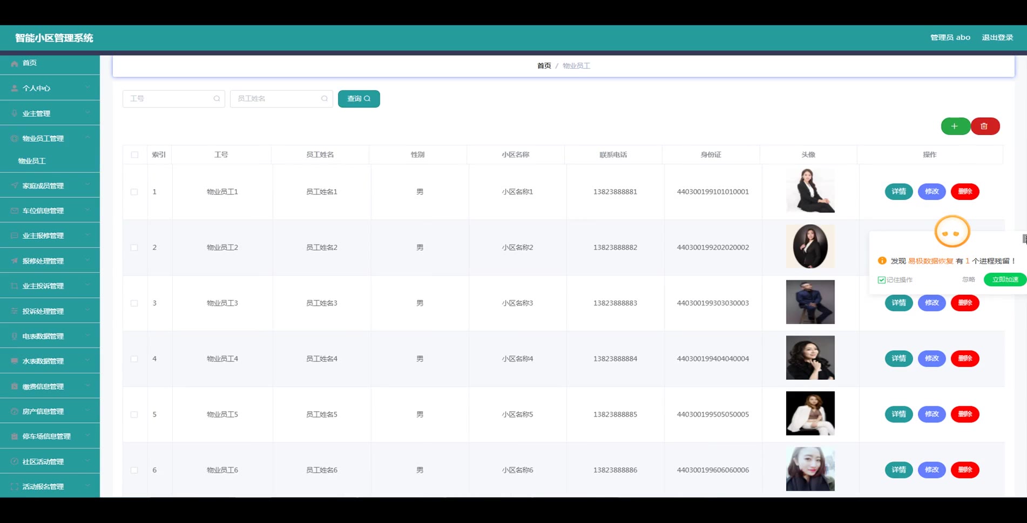Click the 电表数据管理 sidebar icon
Image resolution: width=1027 pixels, height=523 pixels.
tap(15, 336)
